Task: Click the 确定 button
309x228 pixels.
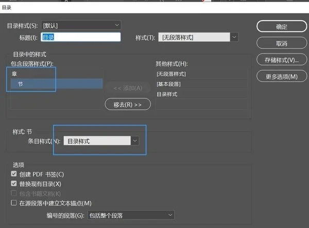Action: coord(282,26)
